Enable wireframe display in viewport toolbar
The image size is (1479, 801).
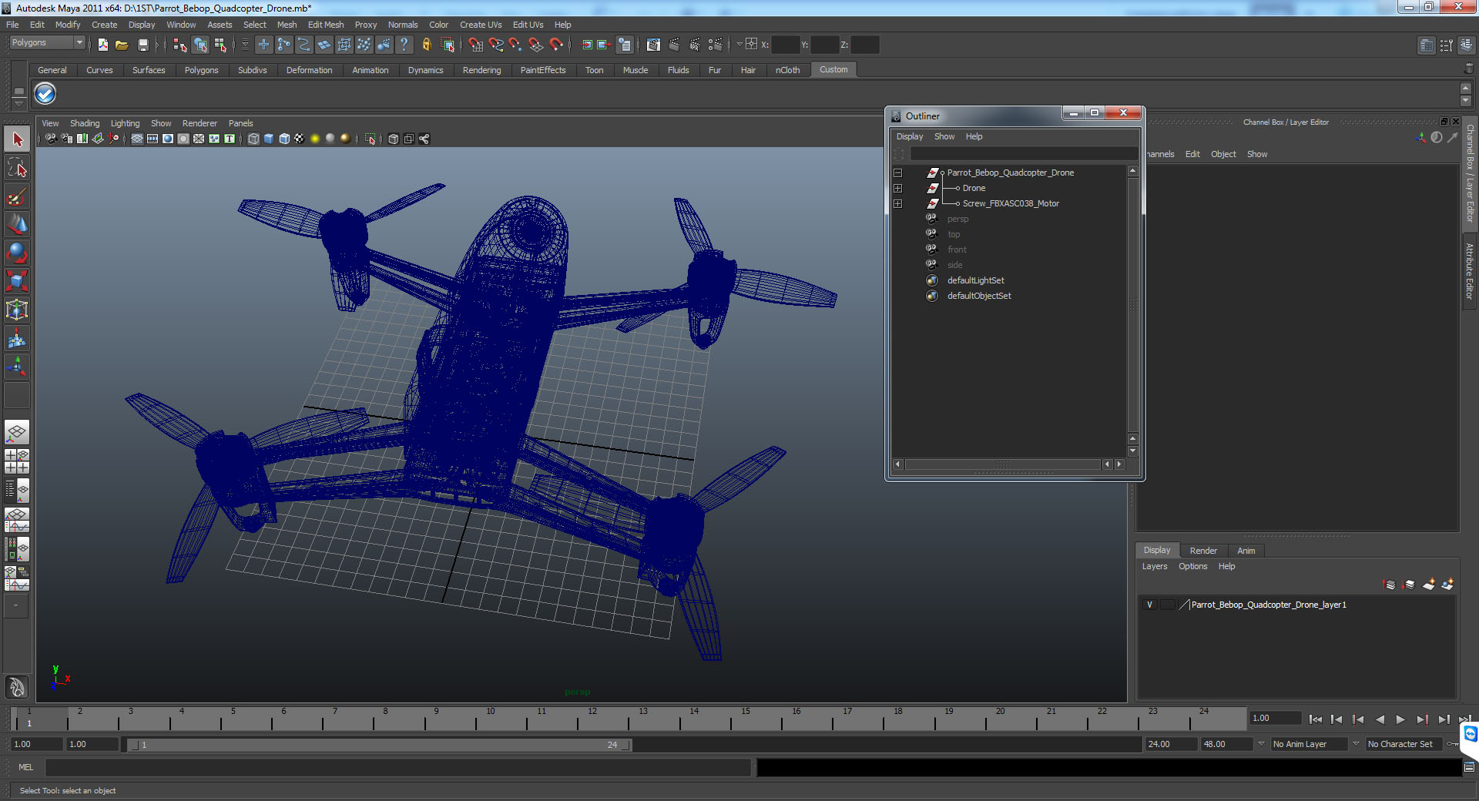(253, 139)
